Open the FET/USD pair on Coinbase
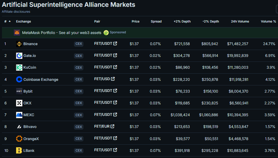This screenshot has width=278, height=158. pos(102,79)
